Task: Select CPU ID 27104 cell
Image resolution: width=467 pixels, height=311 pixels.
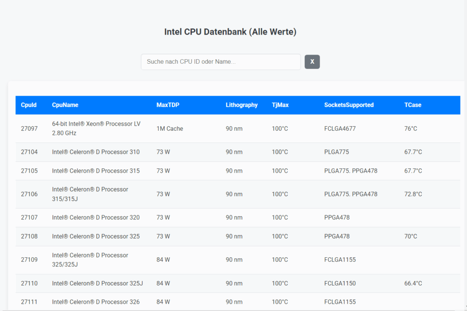Action: coord(29,152)
